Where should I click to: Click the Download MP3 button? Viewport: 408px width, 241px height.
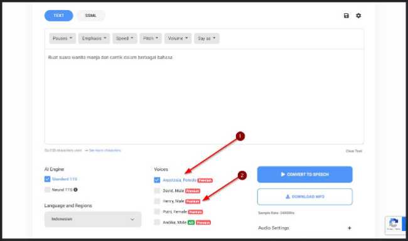(x=304, y=197)
